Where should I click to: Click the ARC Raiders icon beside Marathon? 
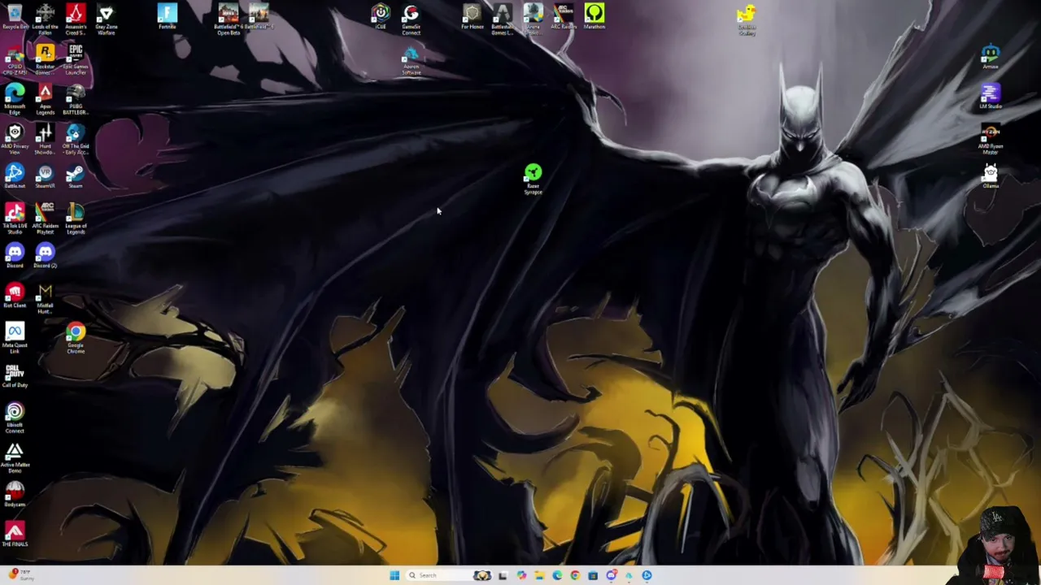564,17
